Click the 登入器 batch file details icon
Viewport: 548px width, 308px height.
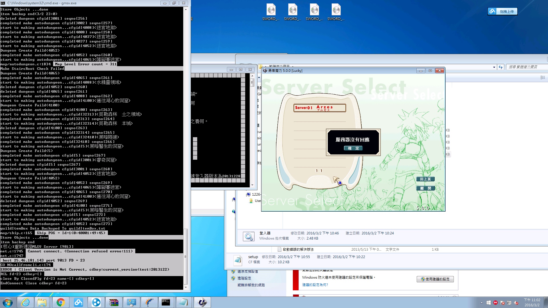point(249,236)
